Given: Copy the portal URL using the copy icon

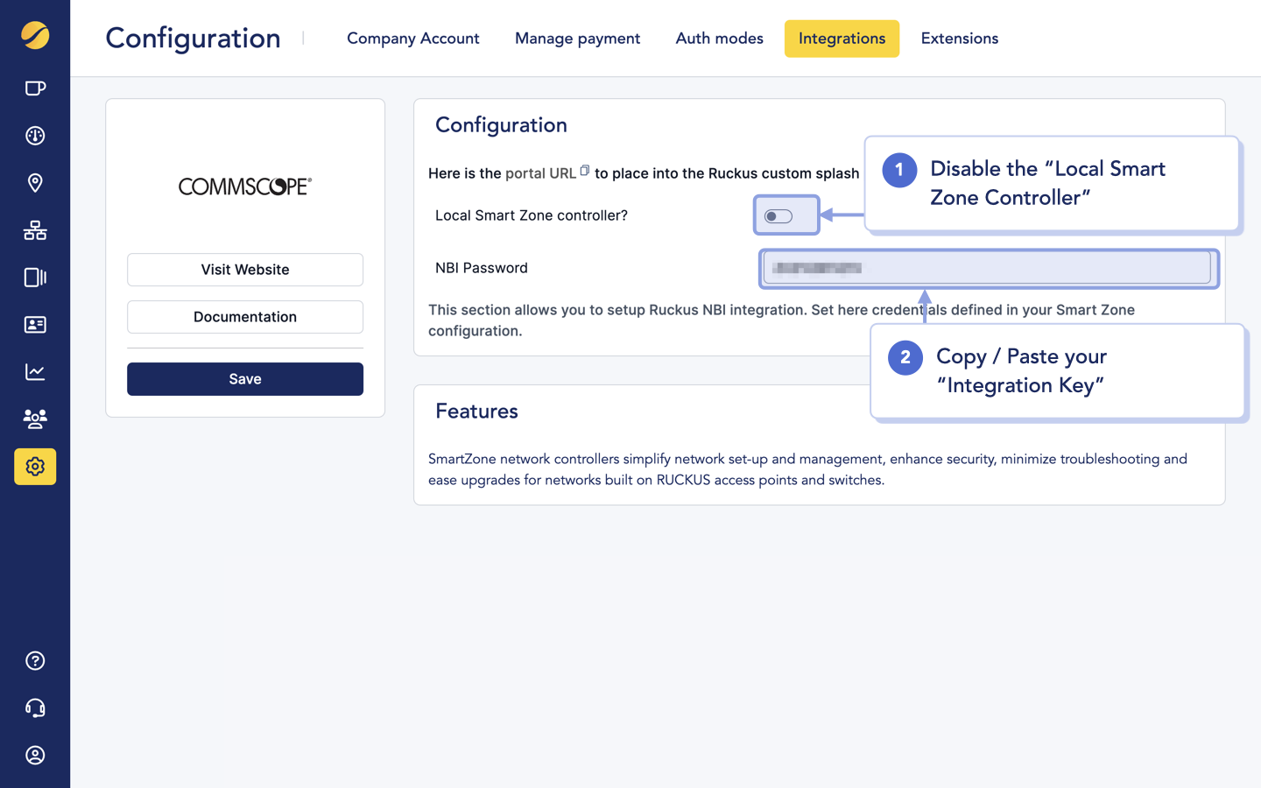Looking at the screenshot, I should click(x=584, y=172).
